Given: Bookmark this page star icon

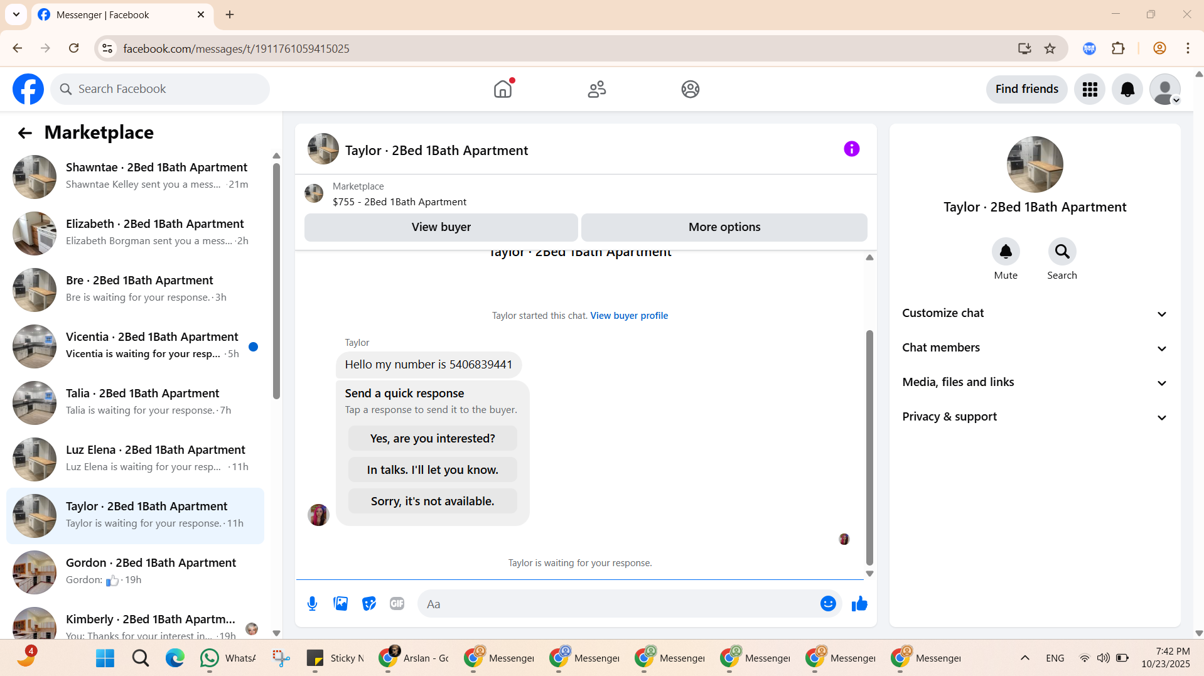Looking at the screenshot, I should click(x=1050, y=48).
